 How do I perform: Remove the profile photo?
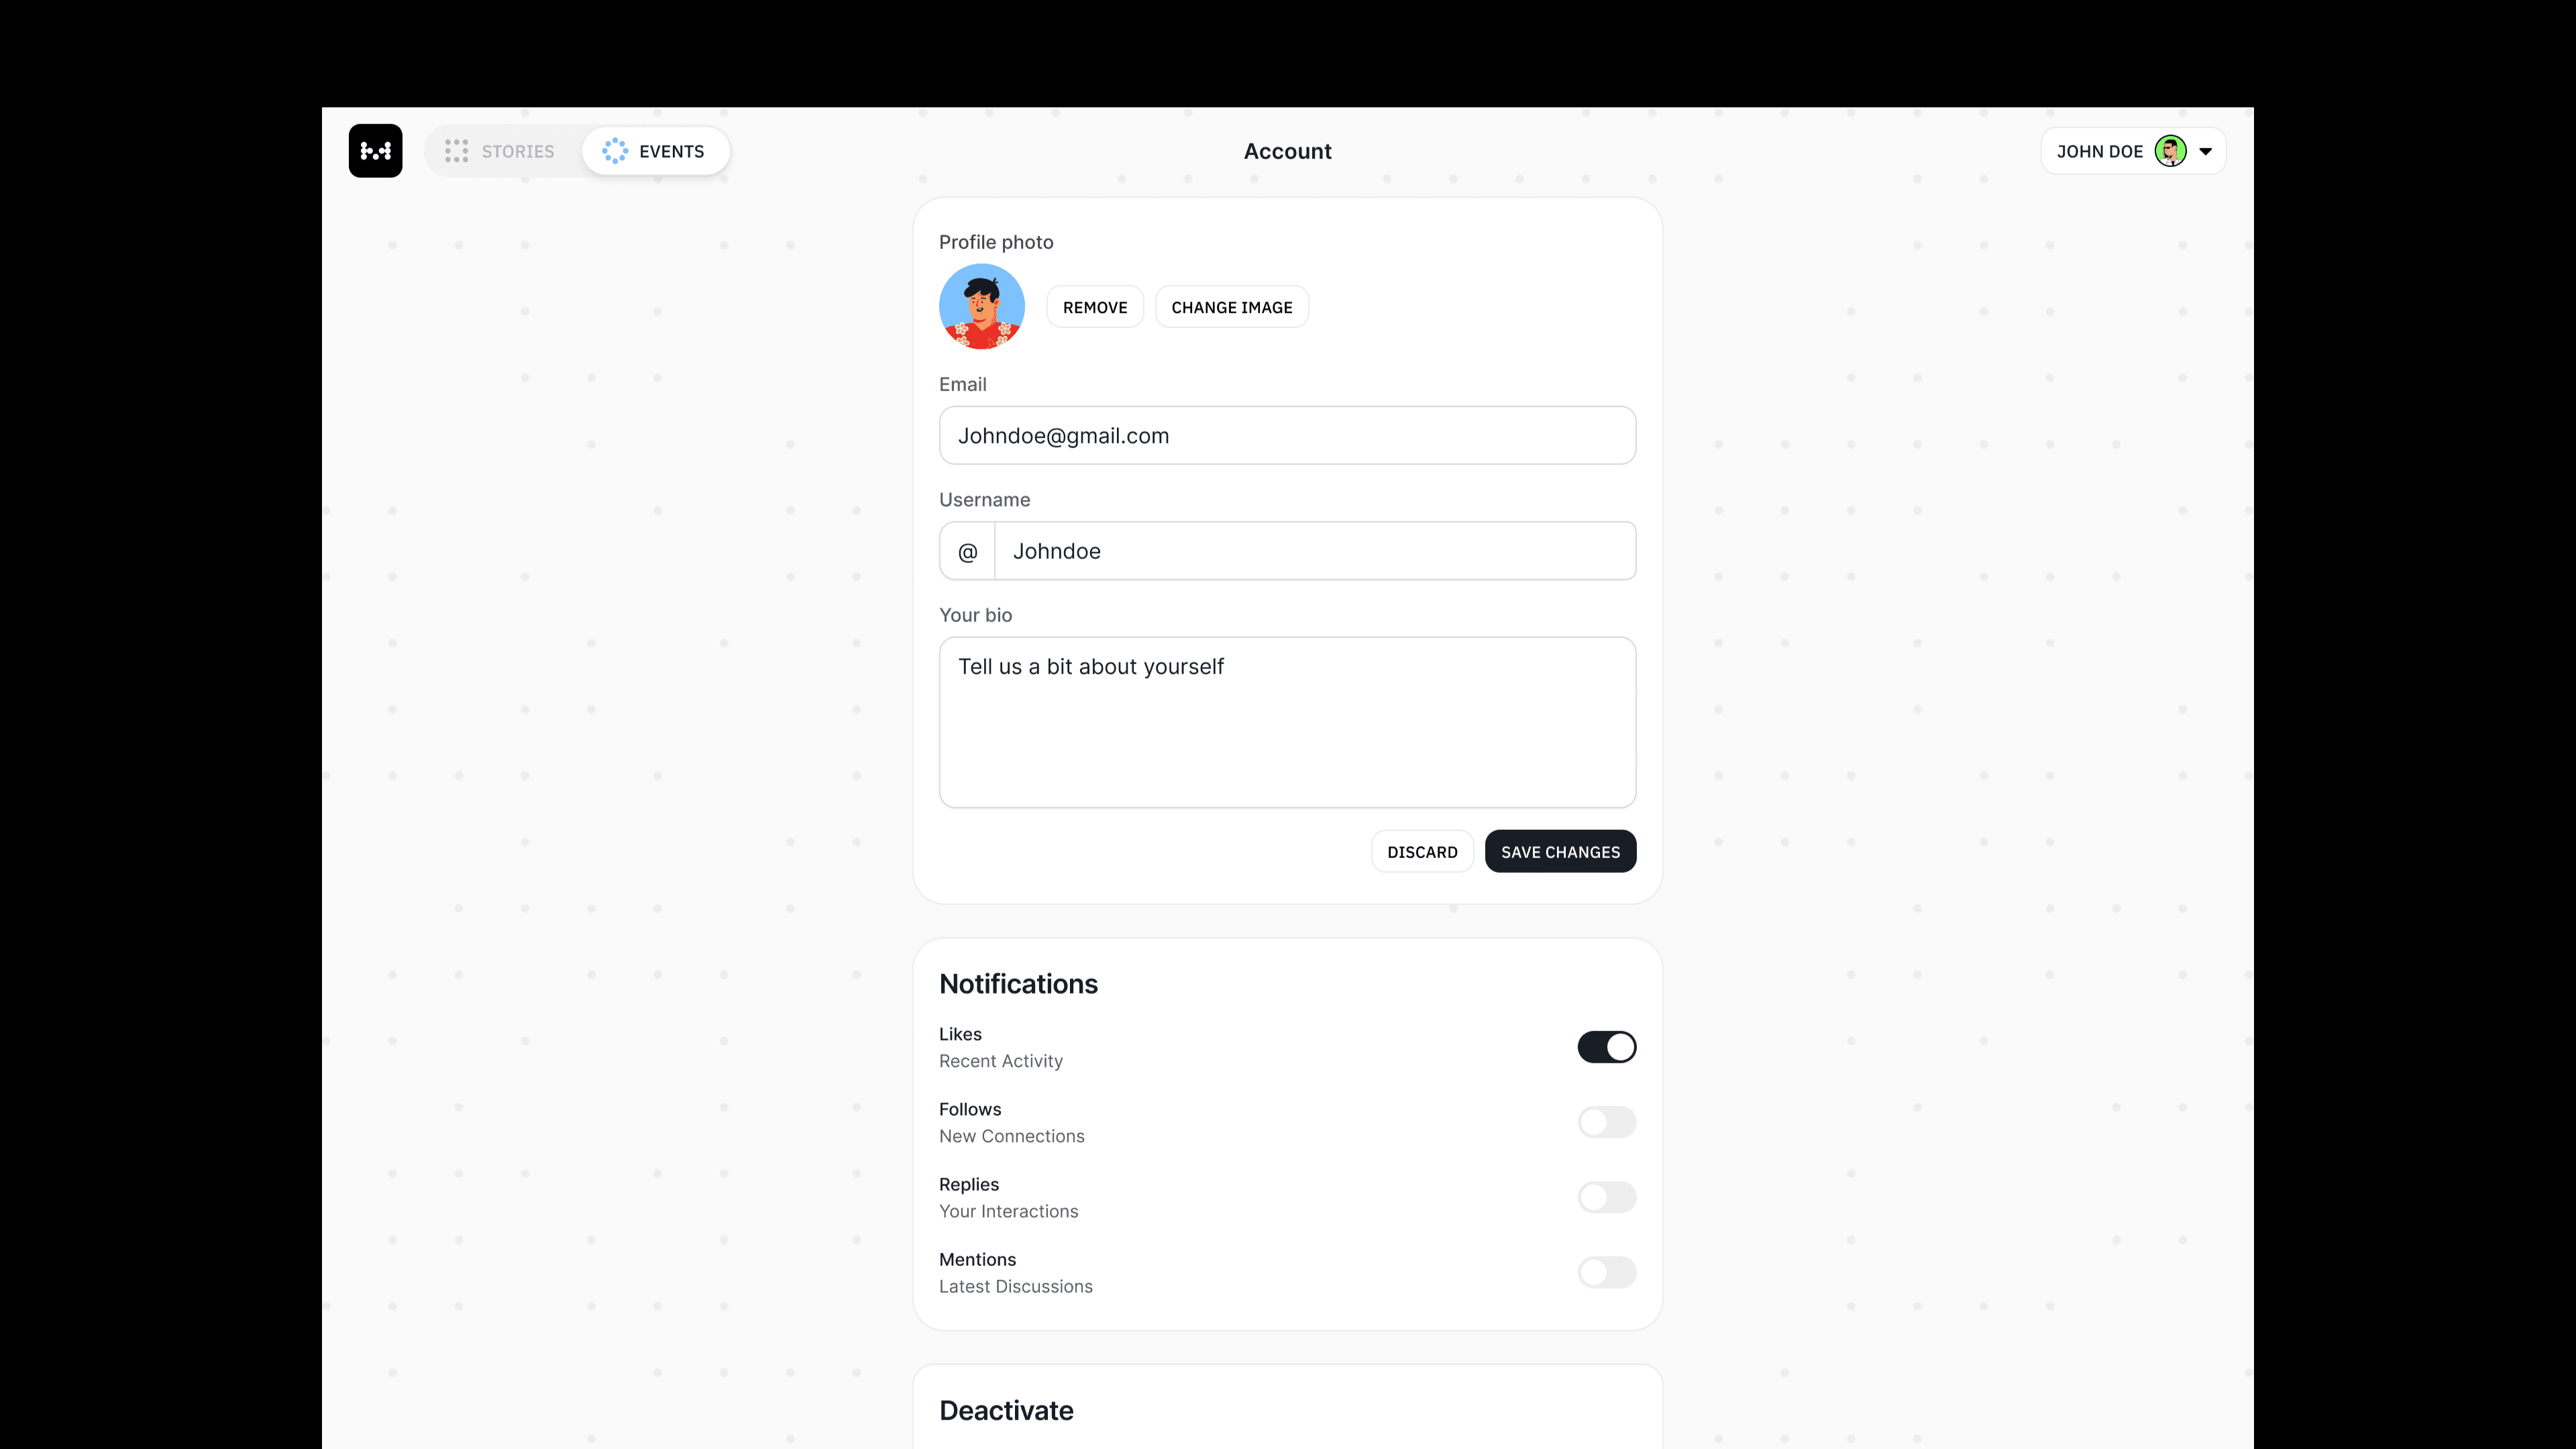pos(1095,307)
